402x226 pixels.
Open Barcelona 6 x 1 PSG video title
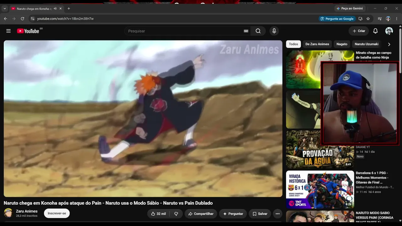372,178
